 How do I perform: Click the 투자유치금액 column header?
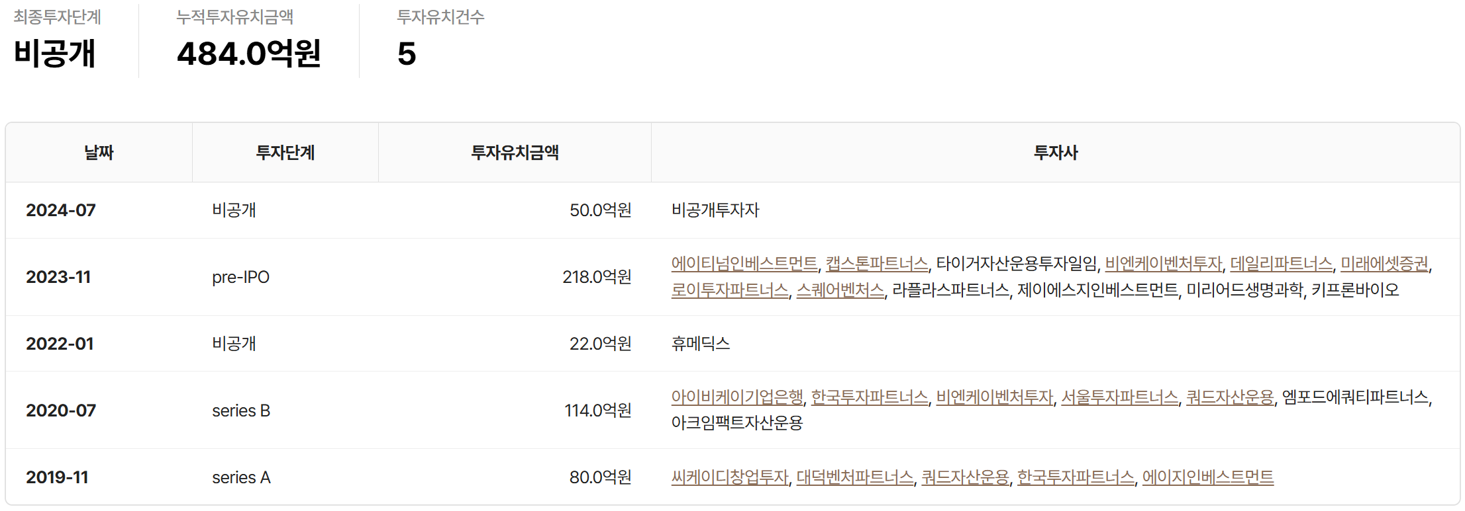coord(515,153)
